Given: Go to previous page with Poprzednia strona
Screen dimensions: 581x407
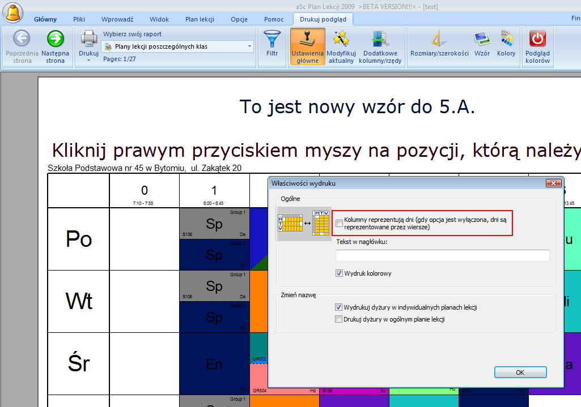Looking at the screenshot, I should tap(22, 47).
